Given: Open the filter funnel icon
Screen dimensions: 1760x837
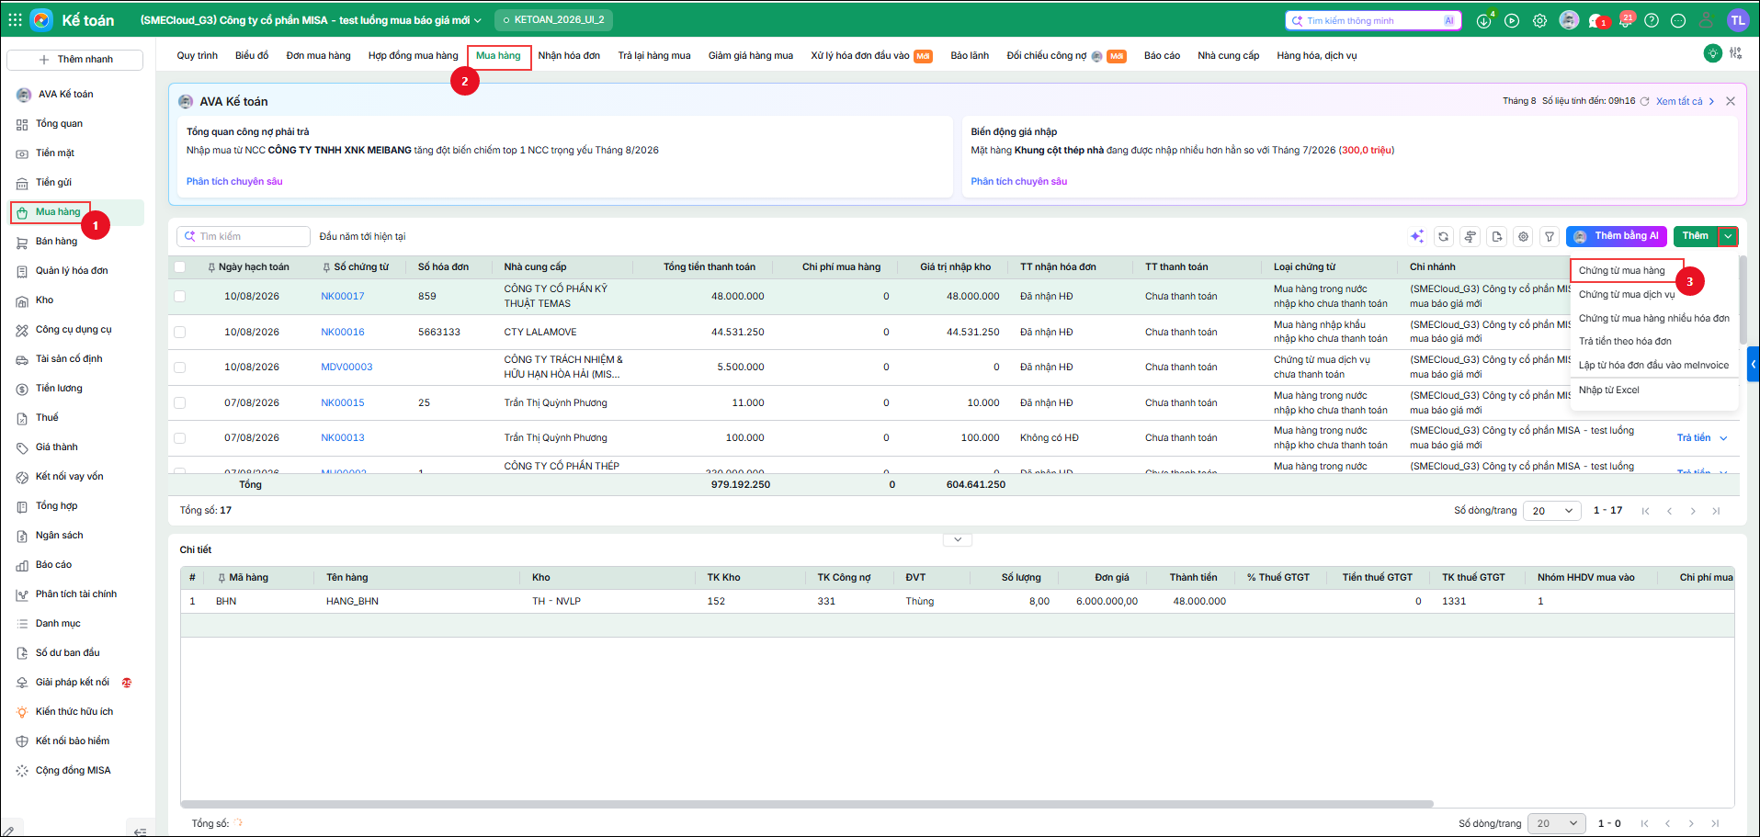Looking at the screenshot, I should pos(1550,237).
